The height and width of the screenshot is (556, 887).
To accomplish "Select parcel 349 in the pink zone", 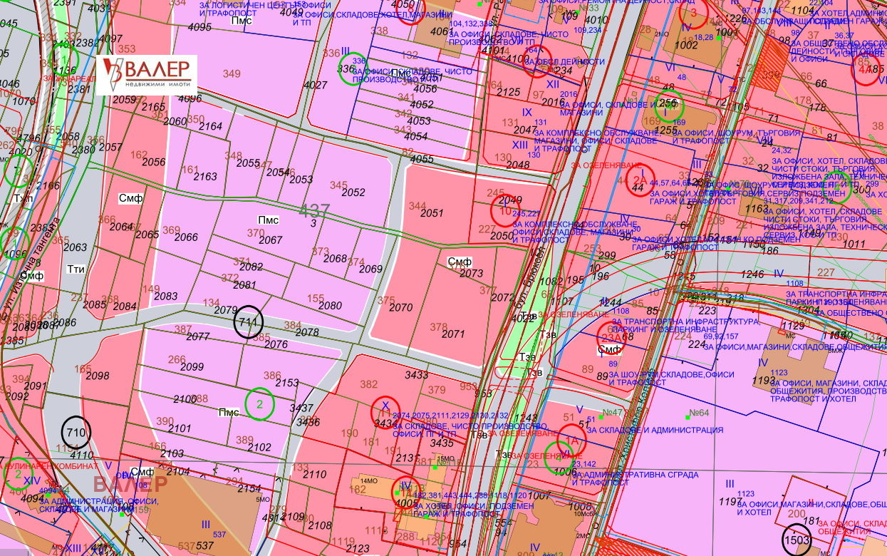I will point(232,73).
